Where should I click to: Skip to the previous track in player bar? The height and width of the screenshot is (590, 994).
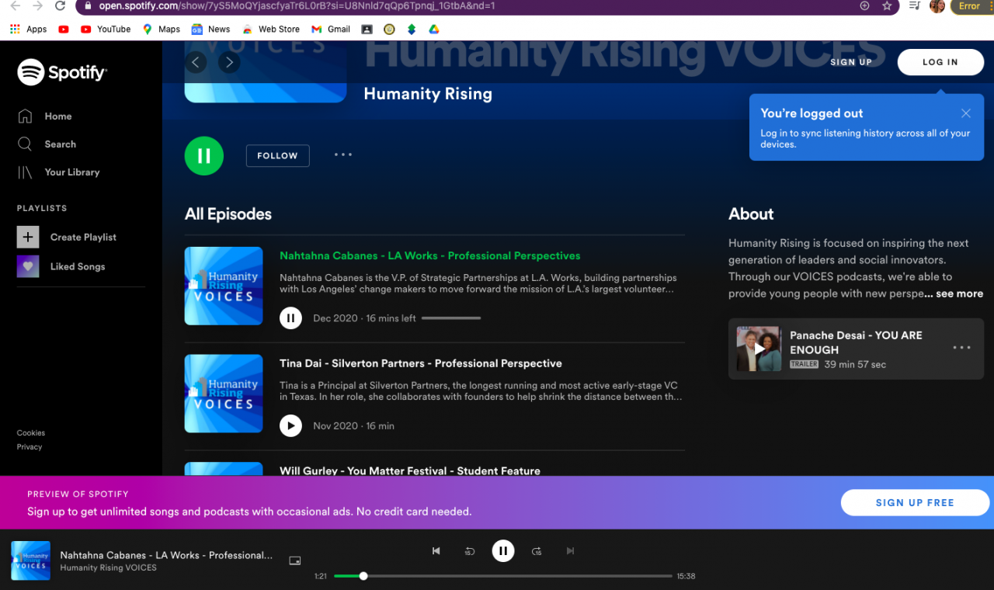coord(436,551)
